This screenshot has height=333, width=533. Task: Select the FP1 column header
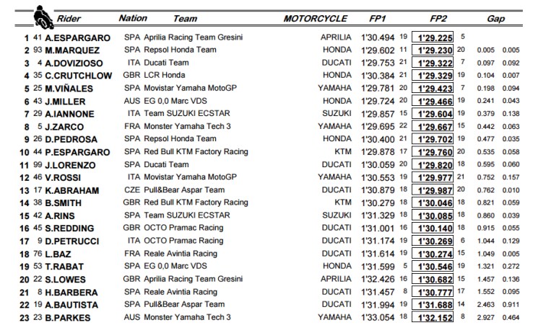[378, 18]
